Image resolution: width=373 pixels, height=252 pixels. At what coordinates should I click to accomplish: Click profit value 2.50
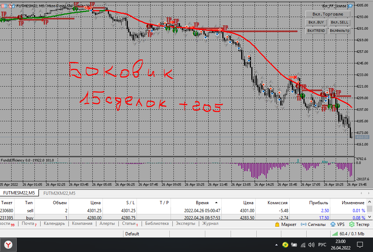[x=325, y=211]
